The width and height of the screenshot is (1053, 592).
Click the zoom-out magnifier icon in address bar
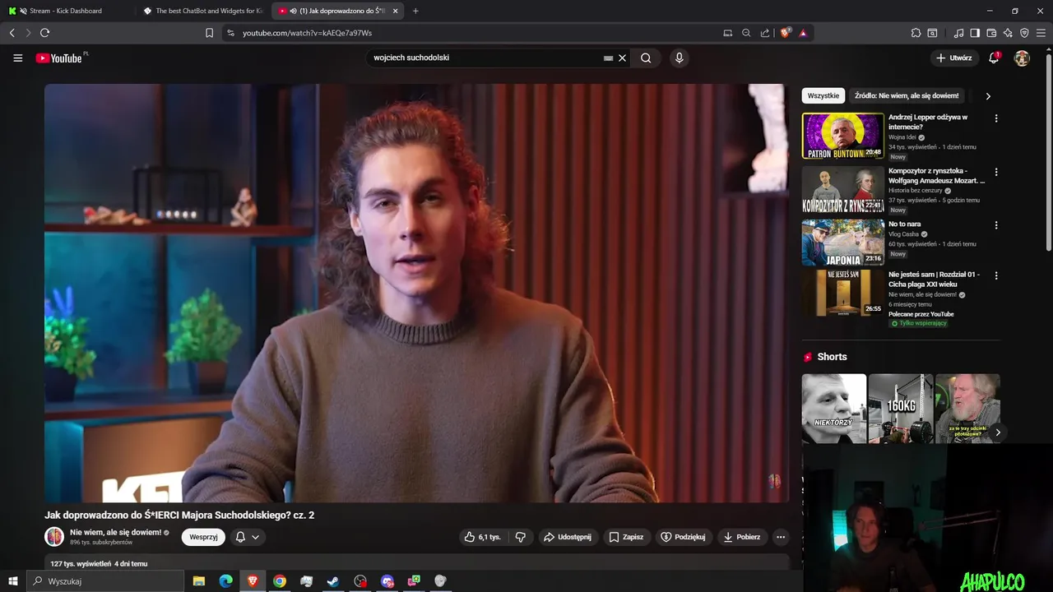(x=746, y=33)
